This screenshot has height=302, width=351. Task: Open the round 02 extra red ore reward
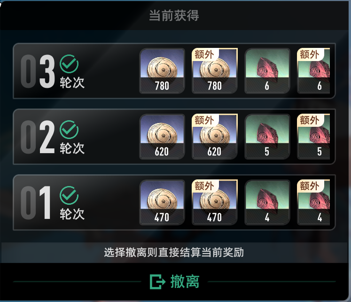[x=313, y=137]
